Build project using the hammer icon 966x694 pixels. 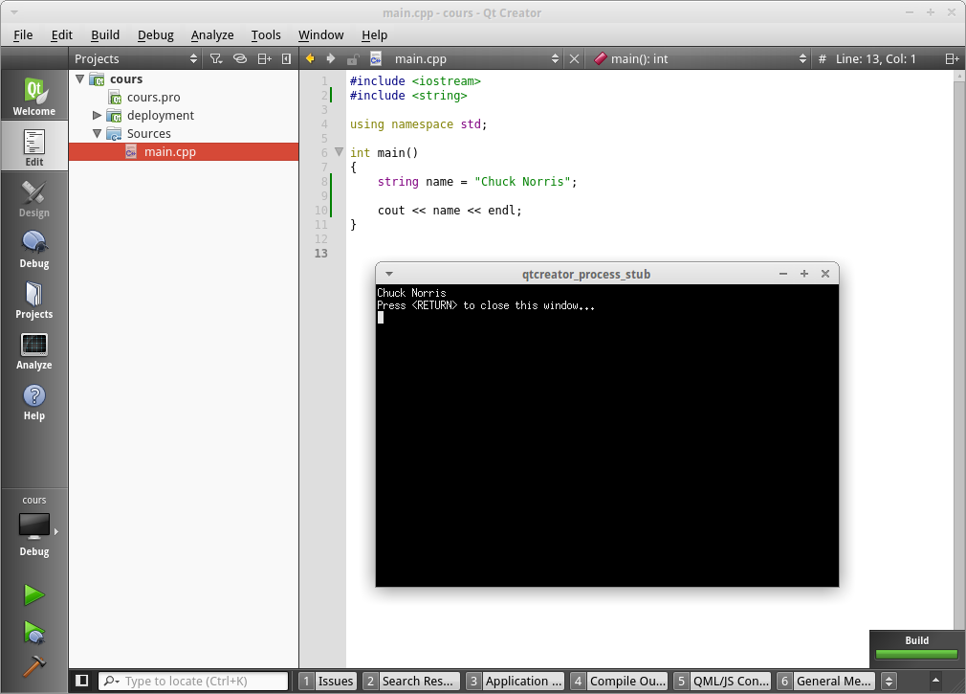pyautogui.click(x=33, y=665)
